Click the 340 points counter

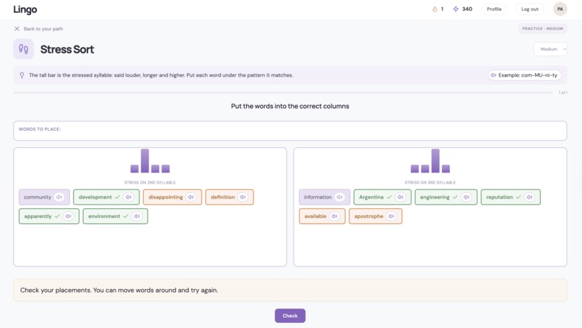tap(467, 9)
